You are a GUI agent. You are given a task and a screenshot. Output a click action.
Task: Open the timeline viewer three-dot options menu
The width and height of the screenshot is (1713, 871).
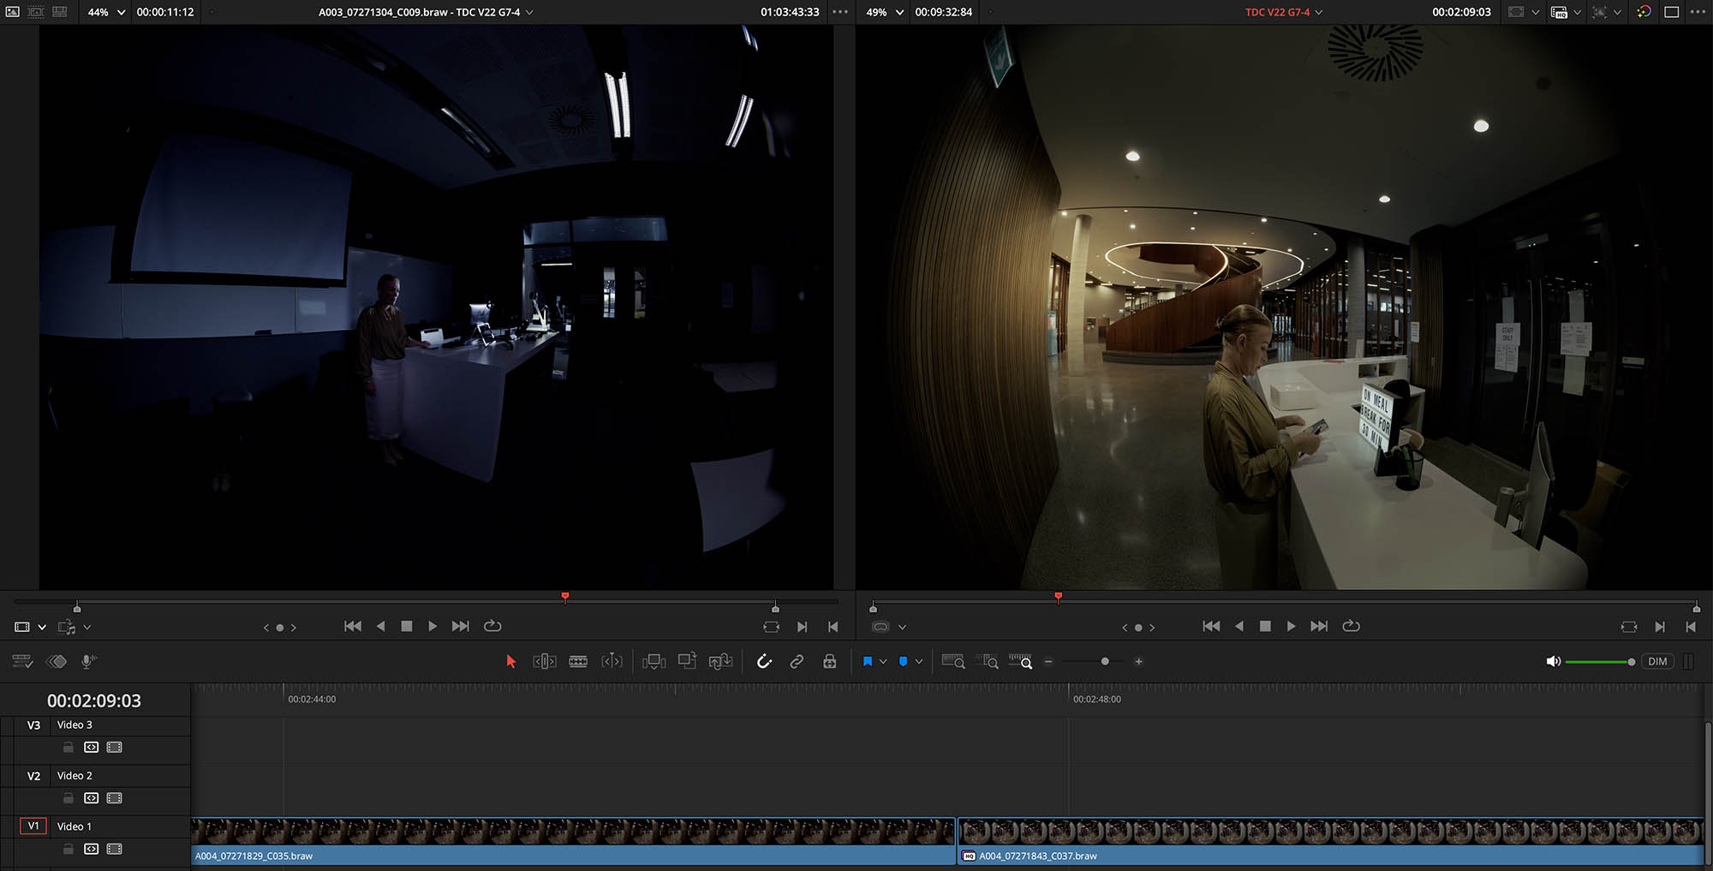(1698, 12)
